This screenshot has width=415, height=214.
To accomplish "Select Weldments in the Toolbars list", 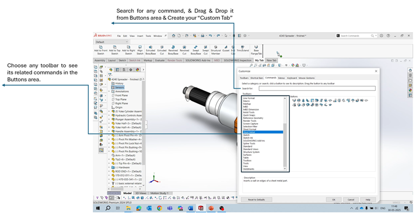I will click(x=248, y=169).
